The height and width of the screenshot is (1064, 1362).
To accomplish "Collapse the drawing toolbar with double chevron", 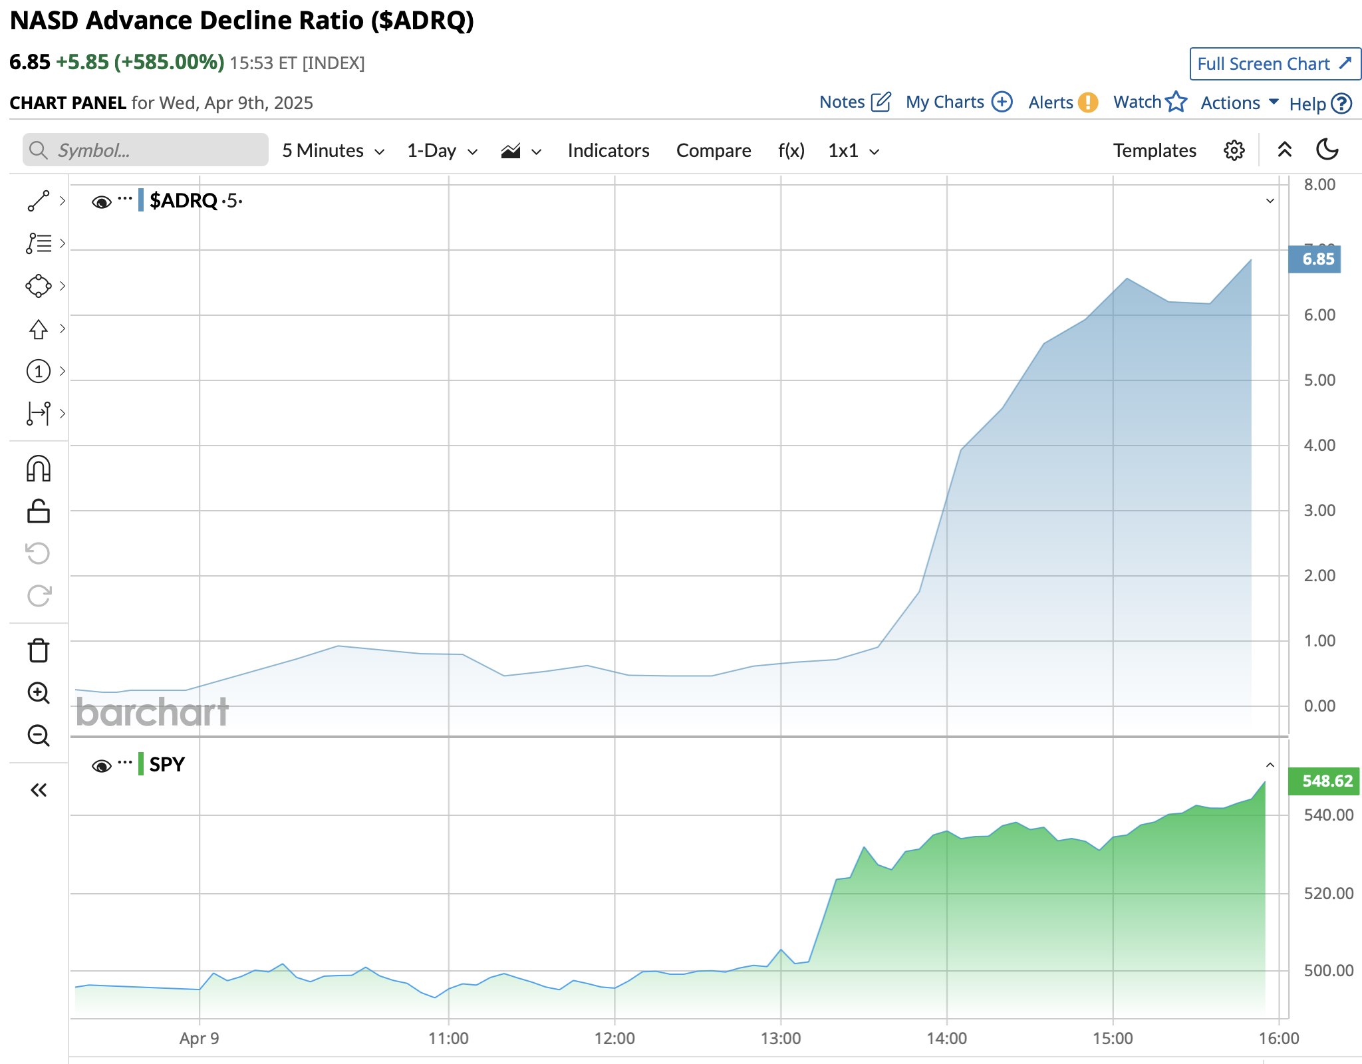I will click(38, 790).
